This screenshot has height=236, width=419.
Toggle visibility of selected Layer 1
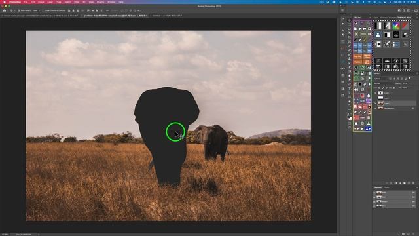tap(374, 103)
